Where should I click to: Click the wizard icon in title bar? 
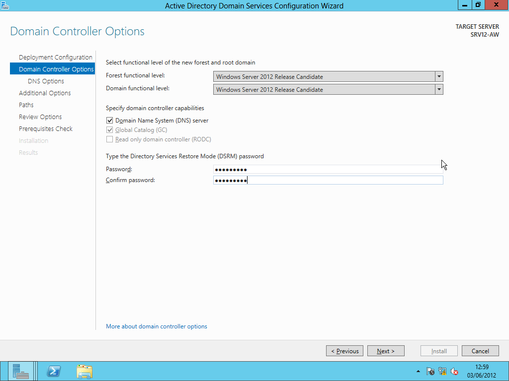click(x=5, y=5)
